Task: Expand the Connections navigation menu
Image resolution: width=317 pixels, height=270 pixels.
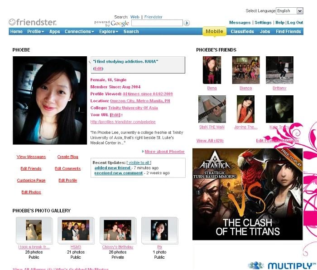Action: (x=79, y=32)
